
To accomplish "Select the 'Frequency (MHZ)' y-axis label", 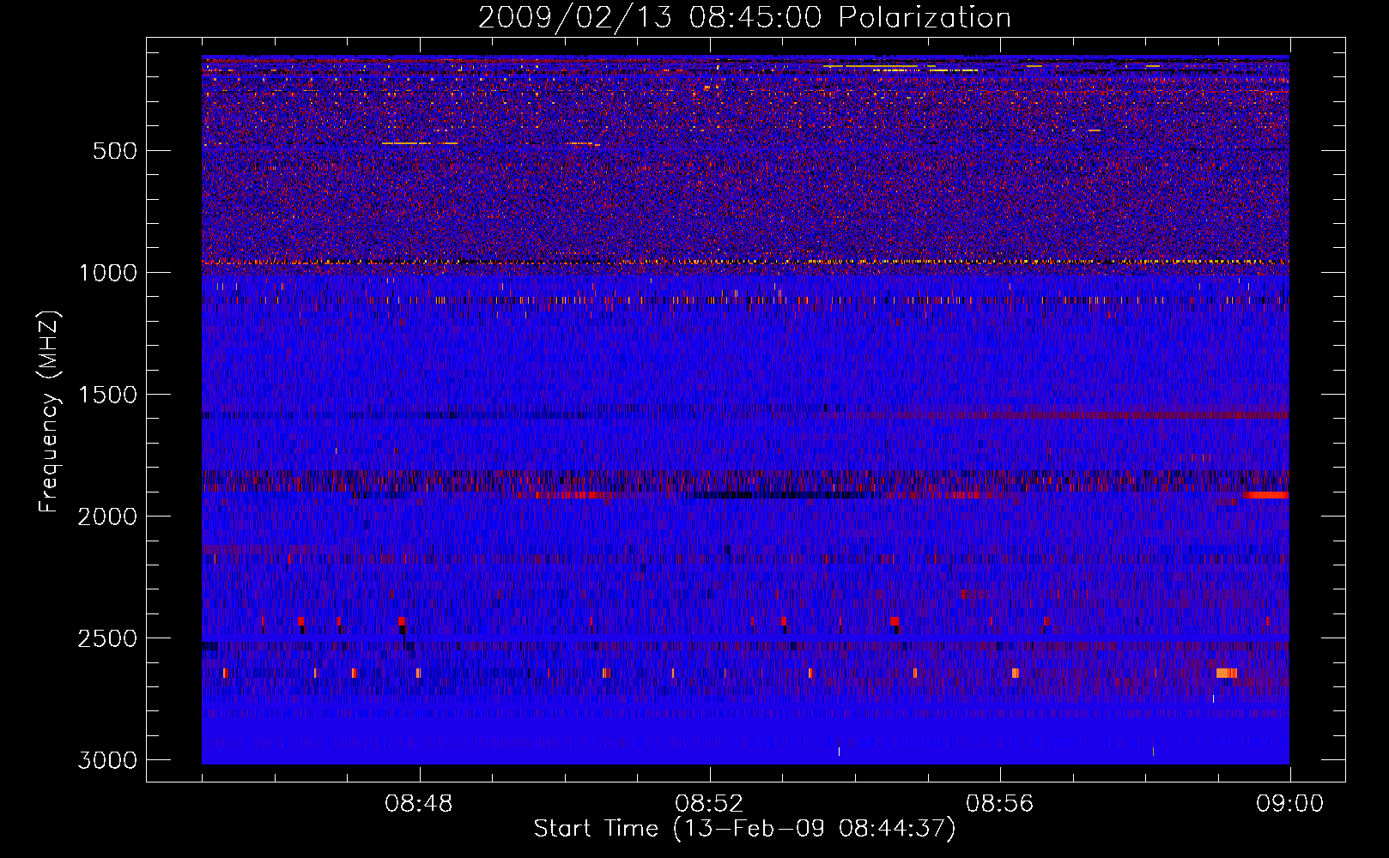I will coord(50,412).
